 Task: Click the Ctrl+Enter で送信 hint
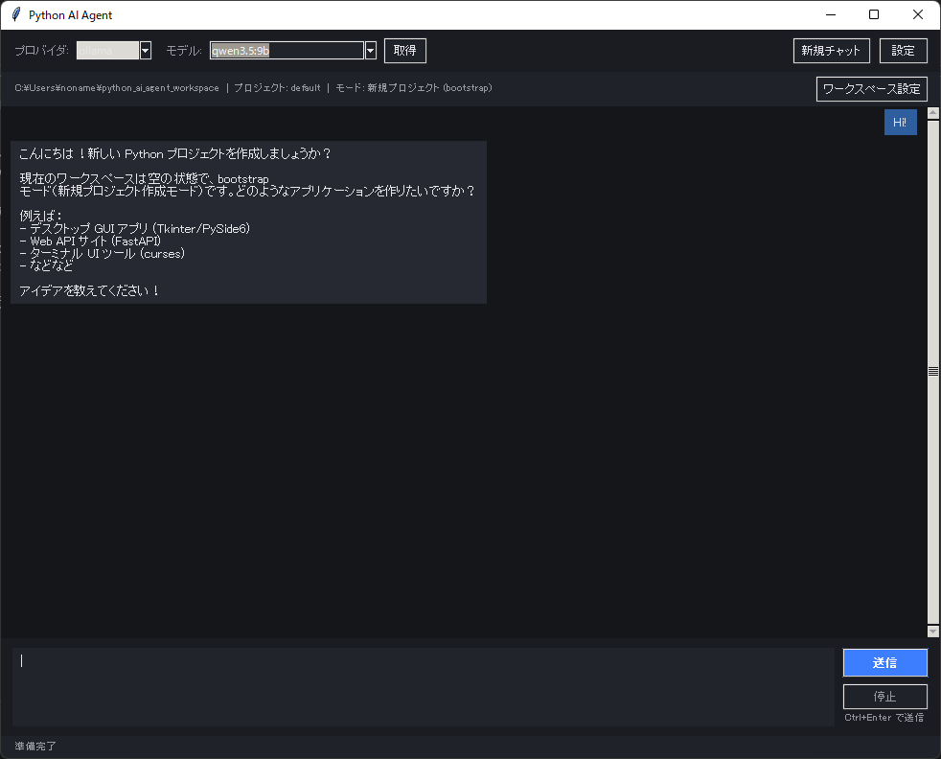tap(884, 718)
